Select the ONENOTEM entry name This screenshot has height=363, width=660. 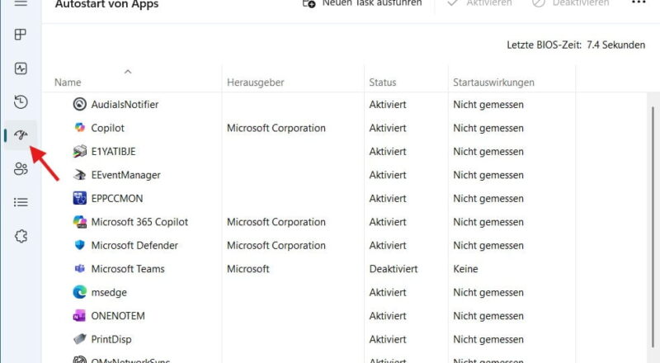(x=118, y=316)
